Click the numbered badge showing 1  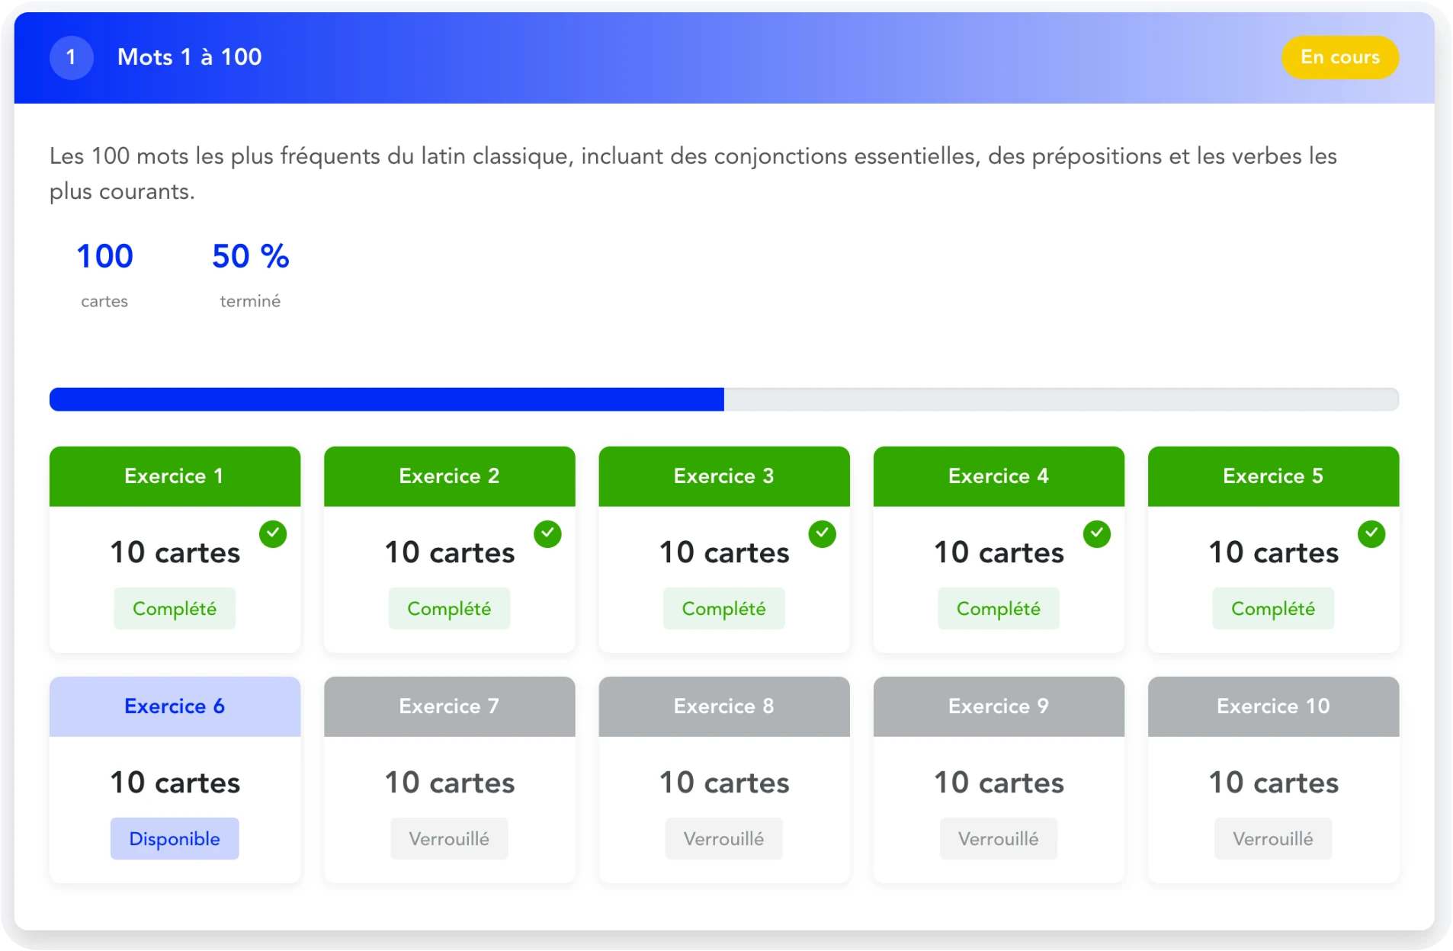[x=71, y=57]
